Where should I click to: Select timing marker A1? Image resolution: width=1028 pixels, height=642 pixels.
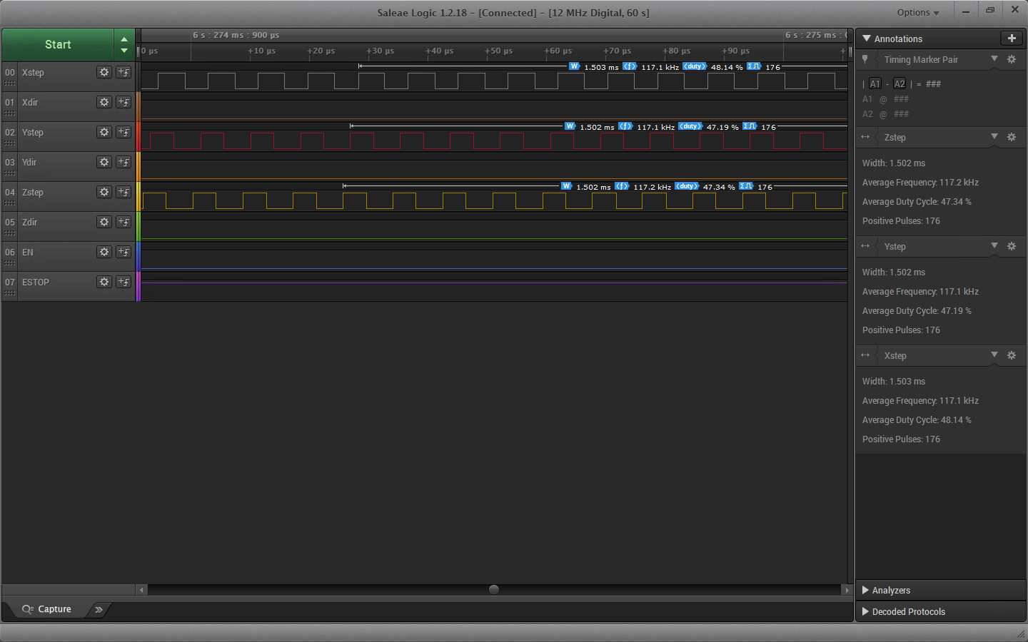point(875,84)
